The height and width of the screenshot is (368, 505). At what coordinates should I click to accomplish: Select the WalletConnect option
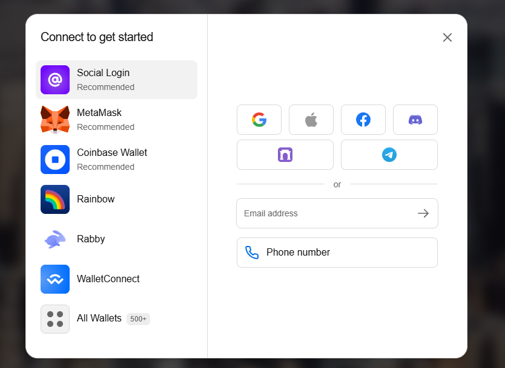click(x=108, y=279)
